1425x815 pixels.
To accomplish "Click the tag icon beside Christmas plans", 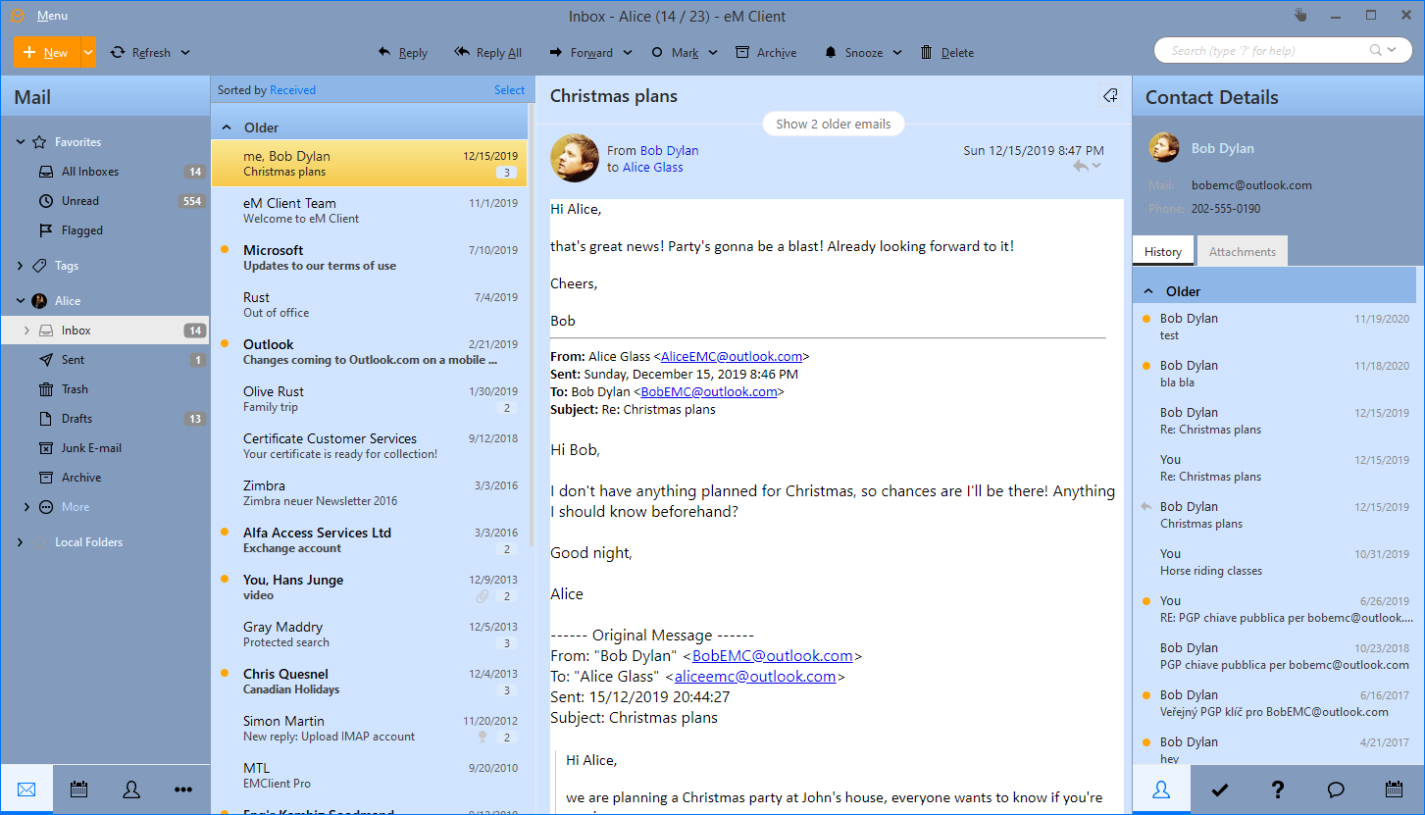I will [x=1110, y=96].
